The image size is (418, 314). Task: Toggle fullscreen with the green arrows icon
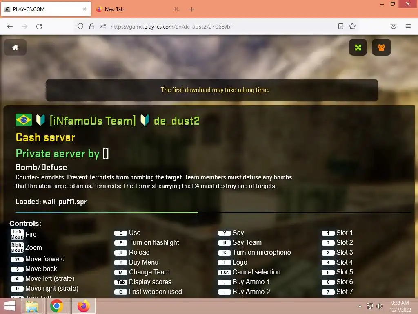pos(358,47)
